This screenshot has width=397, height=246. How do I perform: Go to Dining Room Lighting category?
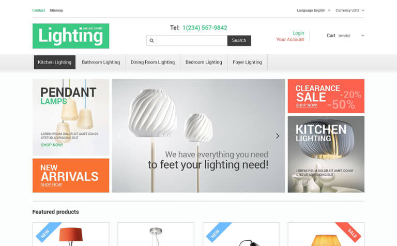(152, 62)
